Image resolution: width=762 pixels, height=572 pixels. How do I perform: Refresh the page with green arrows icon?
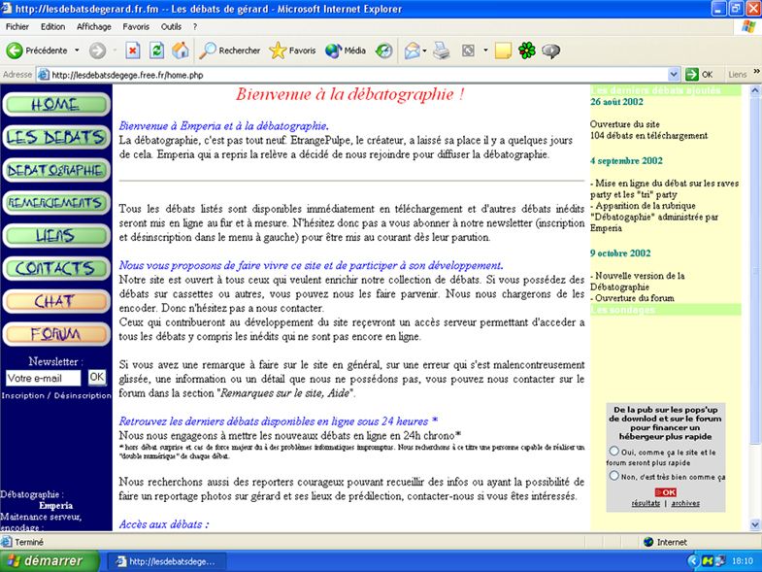coord(156,50)
